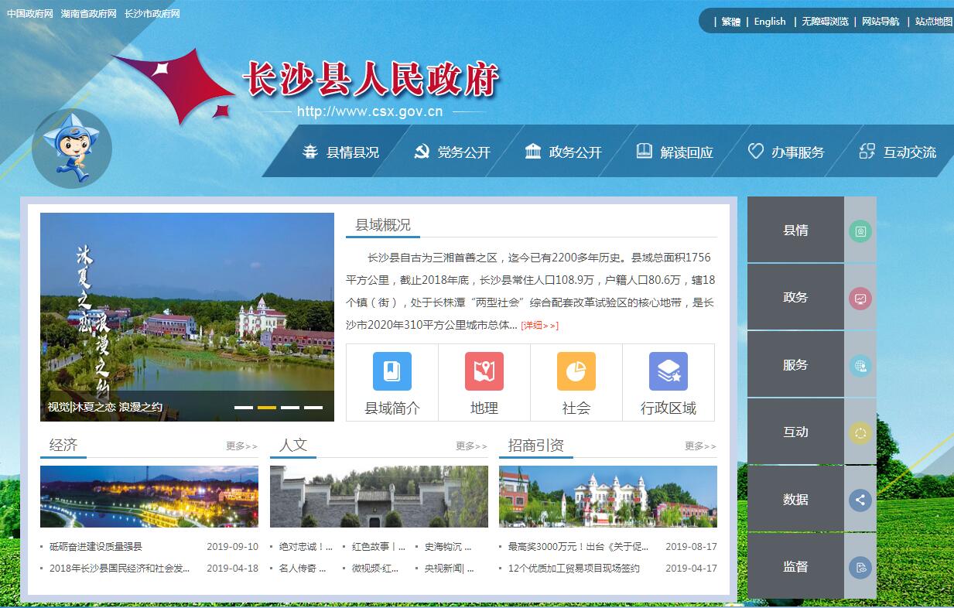Click the green circle icon beside 县情

[860, 231]
